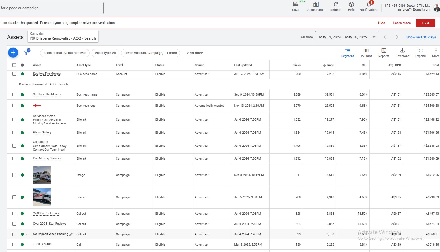This screenshot has width=440, height=252.
Task: Sort by the Asset type column header
Action: point(84,65)
